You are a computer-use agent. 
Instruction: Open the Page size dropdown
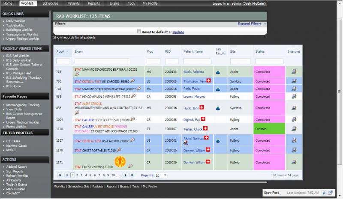click(161, 175)
